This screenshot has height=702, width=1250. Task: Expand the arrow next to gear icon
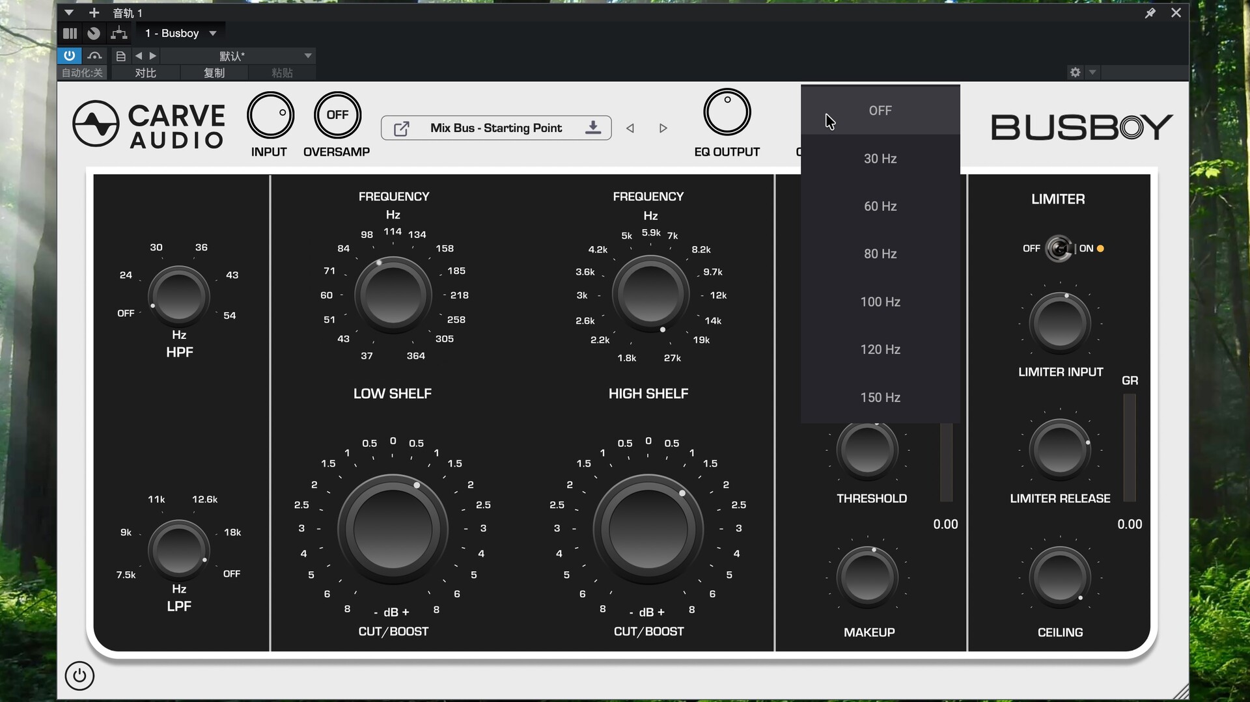(1092, 72)
